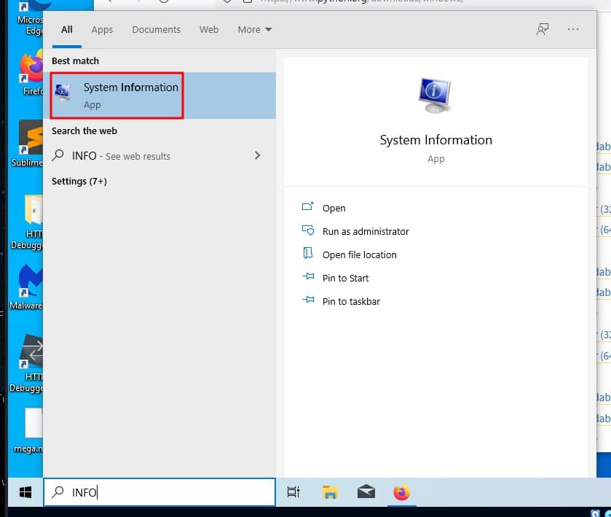
Task: Open Task View from the taskbar
Action: [293, 493]
